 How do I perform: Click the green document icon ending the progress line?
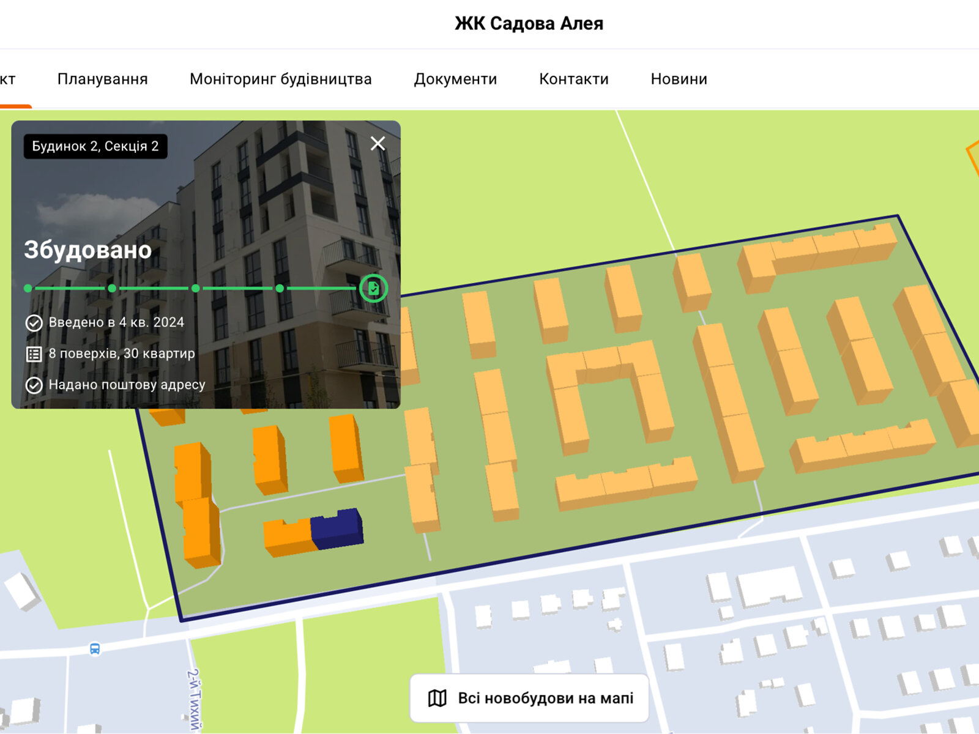[x=373, y=288]
